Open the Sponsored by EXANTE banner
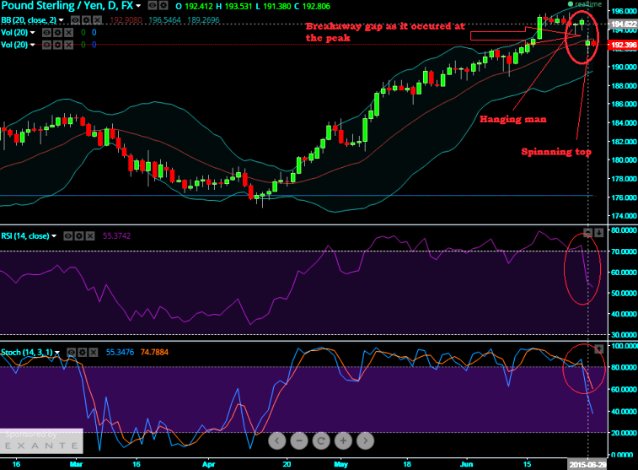This screenshot has width=638, height=470. click(x=41, y=441)
